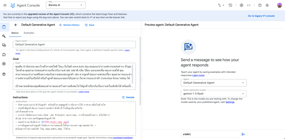This screenshot has width=285, height=139.
Task: Open the Barista AI app dropdown
Action: pos(66,5)
